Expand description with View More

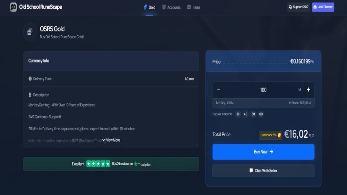coord(113,140)
